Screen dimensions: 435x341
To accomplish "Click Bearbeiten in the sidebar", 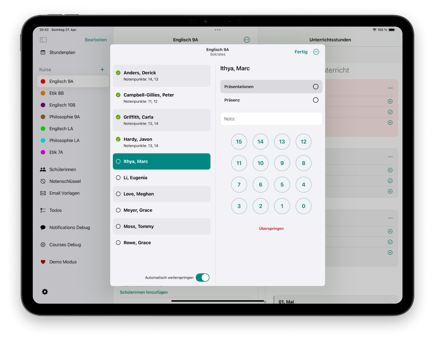I will click(x=96, y=40).
